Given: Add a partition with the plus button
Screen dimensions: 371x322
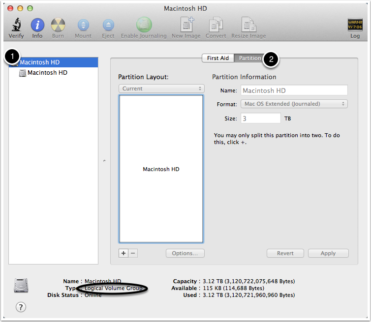Looking at the screenshot, I should click(124, 253).
